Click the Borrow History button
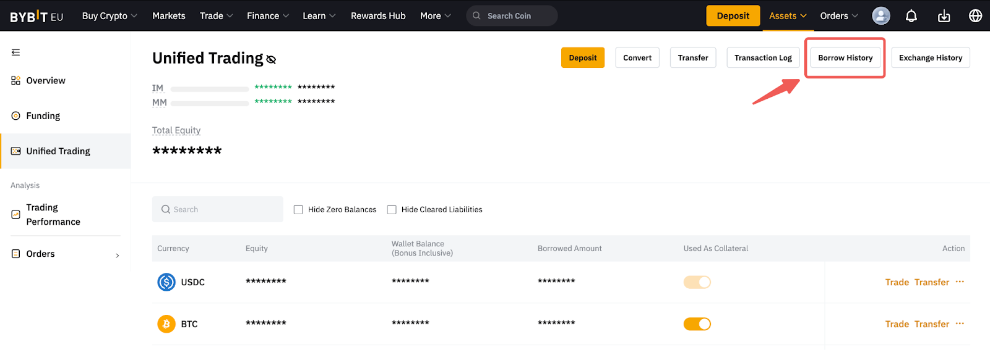This screenshot has height=350, width=990. 845,58
